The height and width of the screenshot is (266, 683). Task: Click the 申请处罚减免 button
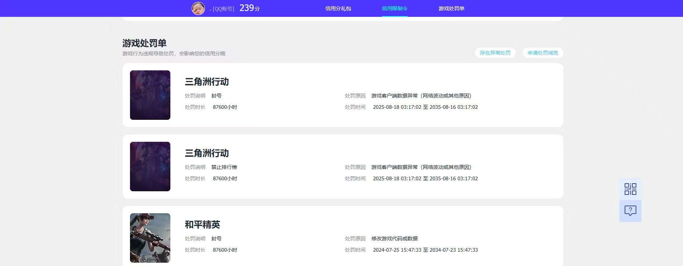pyautogui.click(x=543, y=53)
